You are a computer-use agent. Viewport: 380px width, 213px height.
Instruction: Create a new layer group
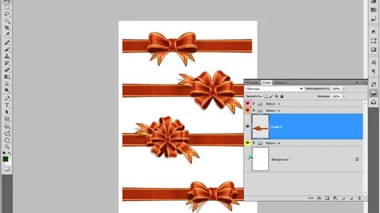click(x=343, y=198)
